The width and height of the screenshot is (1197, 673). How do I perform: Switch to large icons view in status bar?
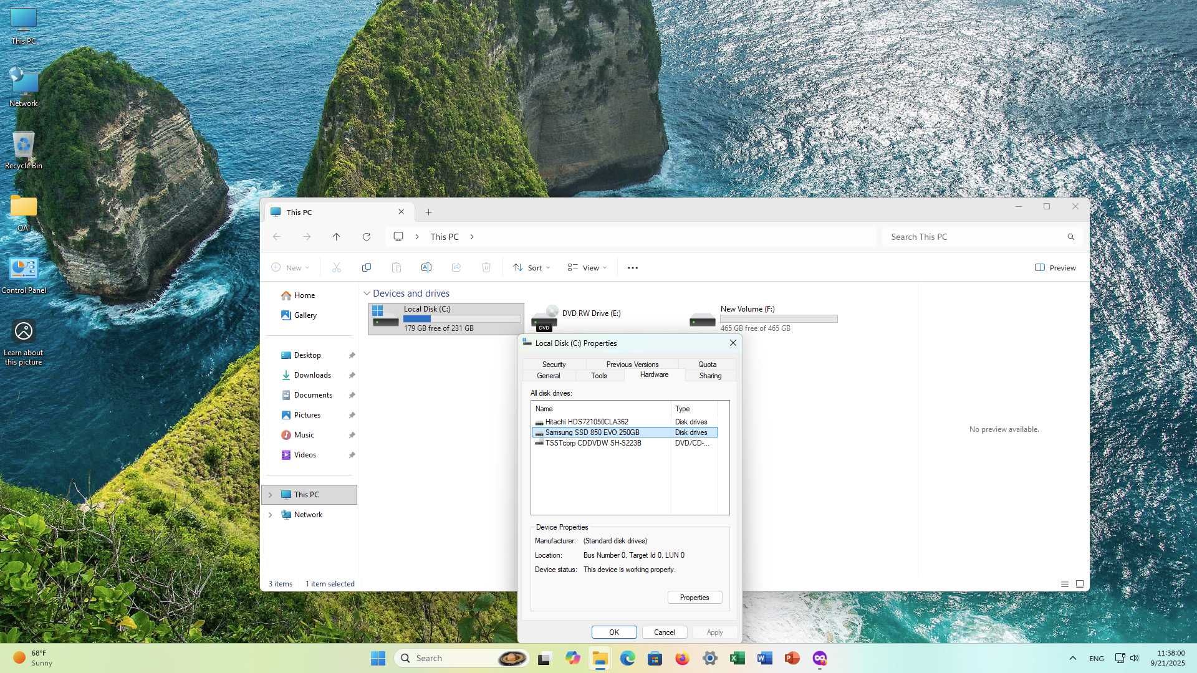point(1080,584)
